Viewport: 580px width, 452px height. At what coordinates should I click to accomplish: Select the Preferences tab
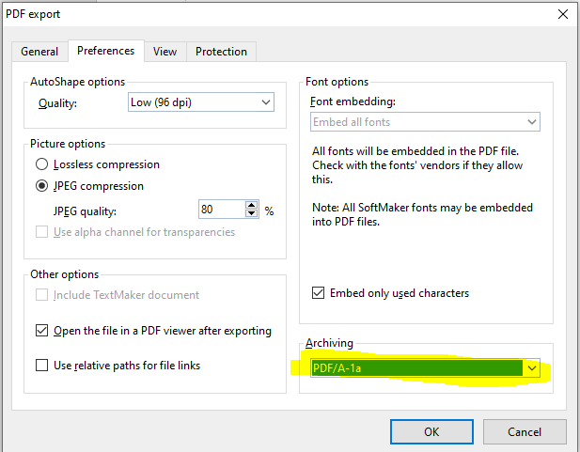pyautogui.click(x=105, y=51)
